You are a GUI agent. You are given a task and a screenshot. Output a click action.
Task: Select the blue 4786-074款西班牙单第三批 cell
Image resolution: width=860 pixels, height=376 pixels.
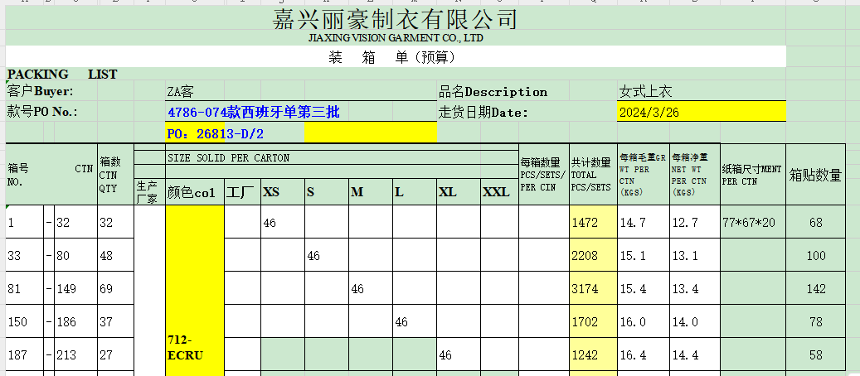253,113
